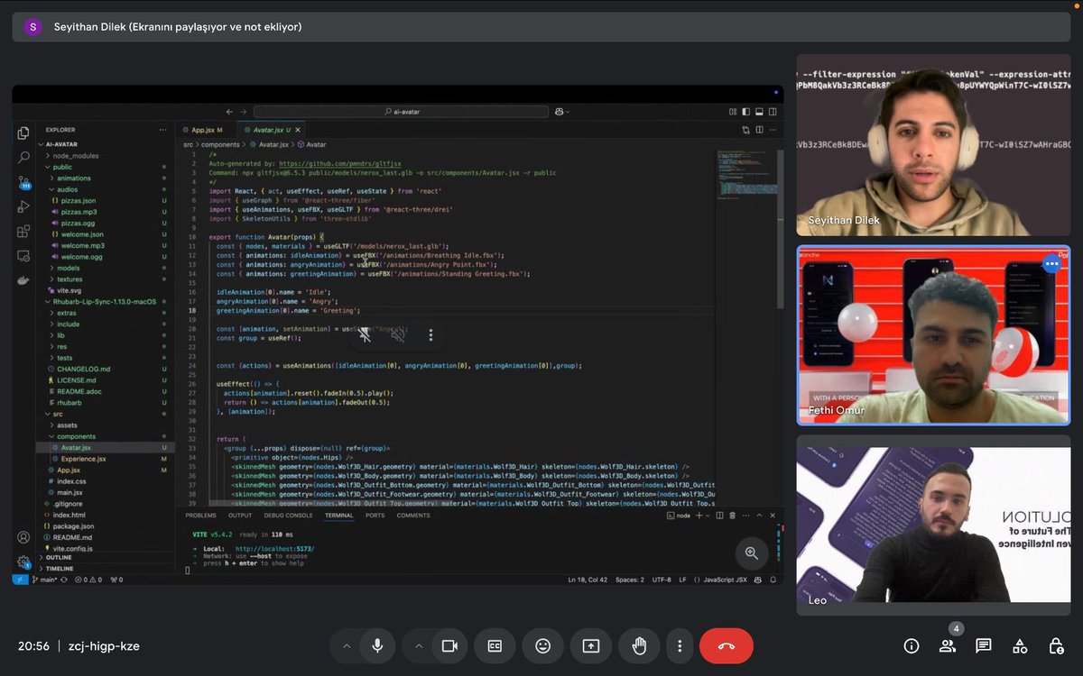Click the split editor icon in the editor toolbar
The height and width of the screenshot is (676, 1083).
pos(759,130)
